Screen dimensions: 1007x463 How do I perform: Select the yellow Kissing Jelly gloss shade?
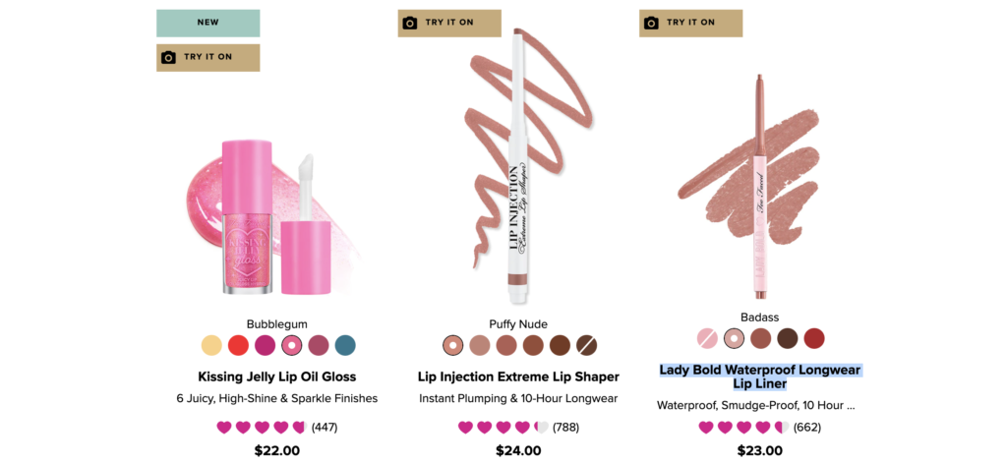click(211, 345)
